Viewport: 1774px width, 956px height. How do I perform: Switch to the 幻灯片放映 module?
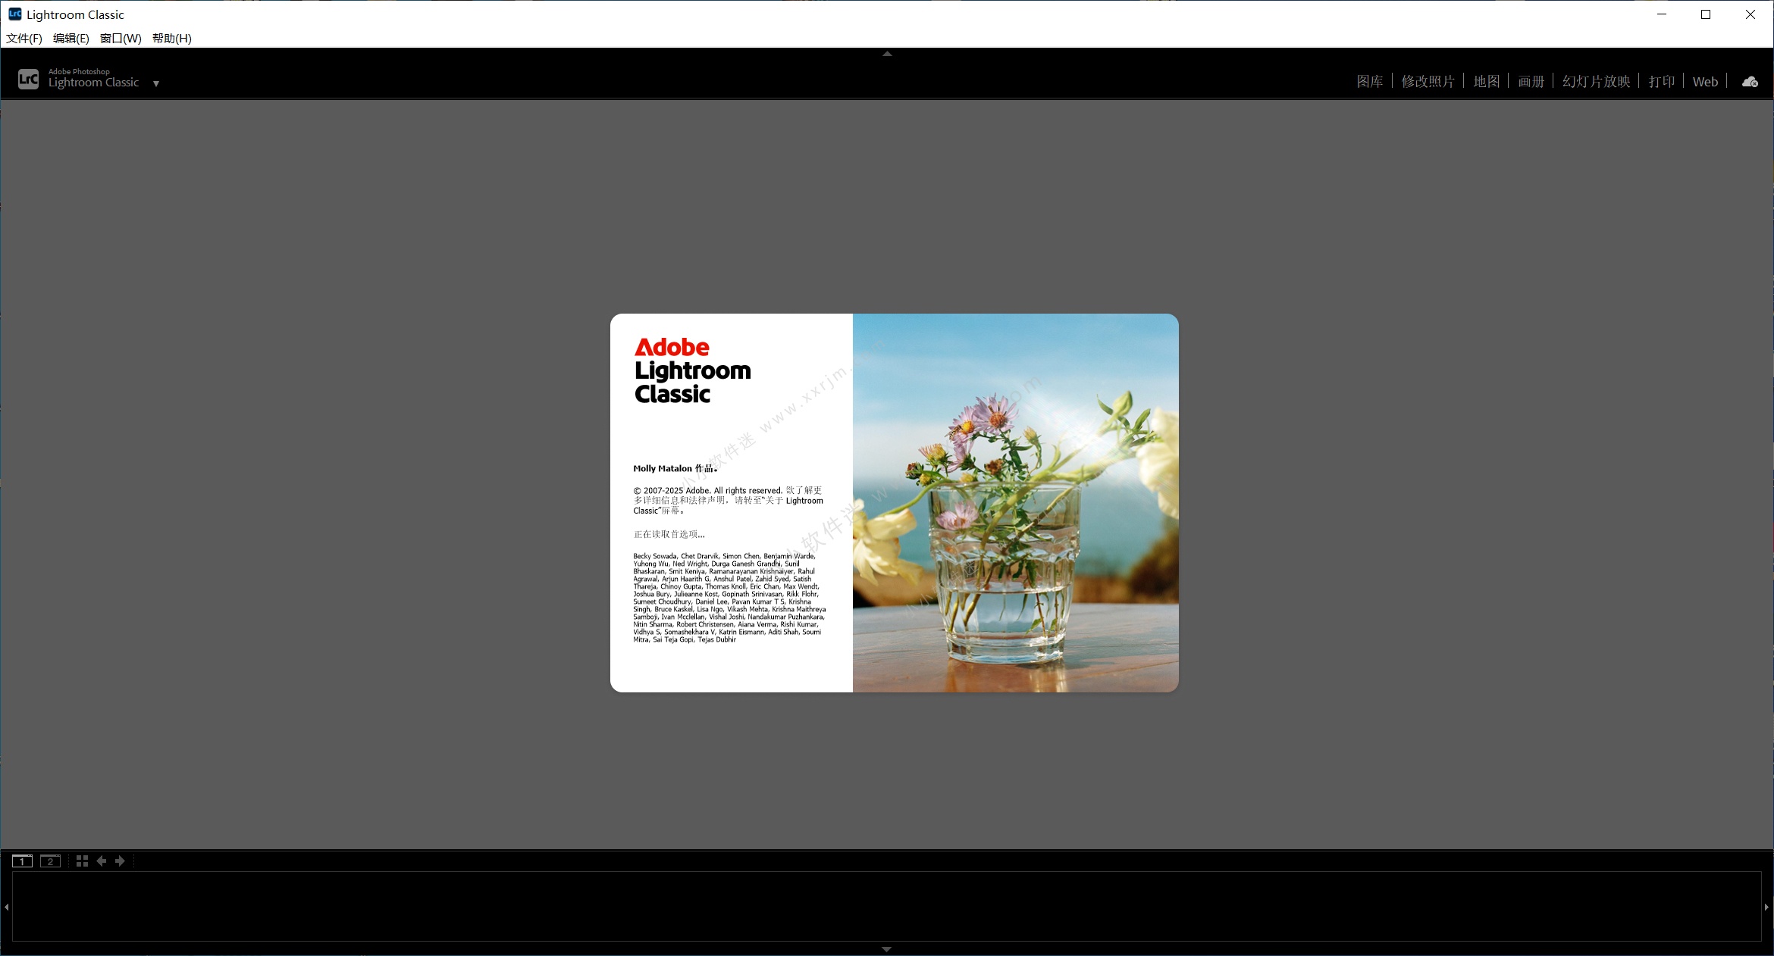click(x=1595, y=81)
